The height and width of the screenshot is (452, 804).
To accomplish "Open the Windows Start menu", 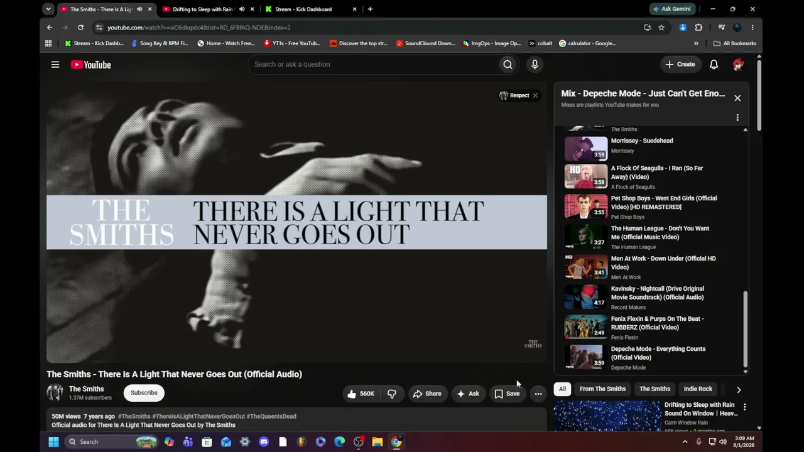I will click(x=53, y=442).
